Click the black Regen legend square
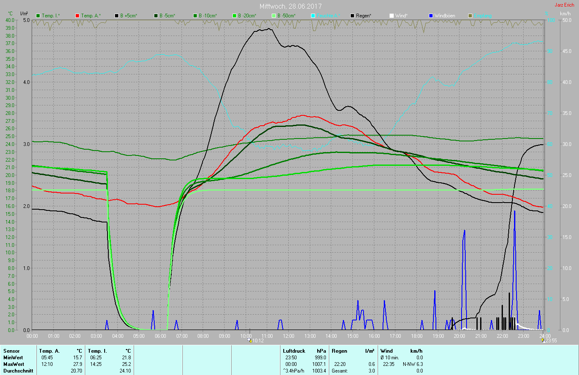 352,16
